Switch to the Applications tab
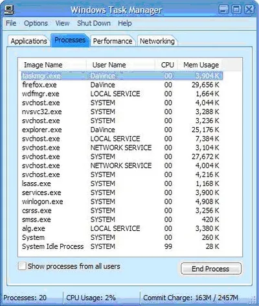Viewport: 259px width, 306px height. pyautogui.click(x=29, y=41)
